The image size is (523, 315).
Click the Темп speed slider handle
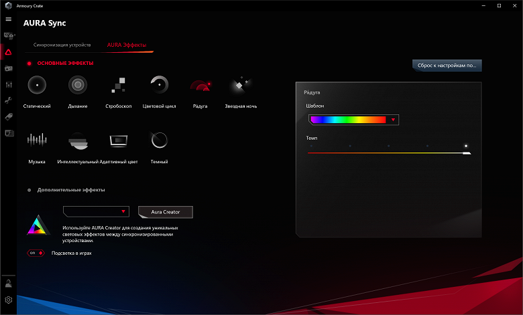click(467, 153)
